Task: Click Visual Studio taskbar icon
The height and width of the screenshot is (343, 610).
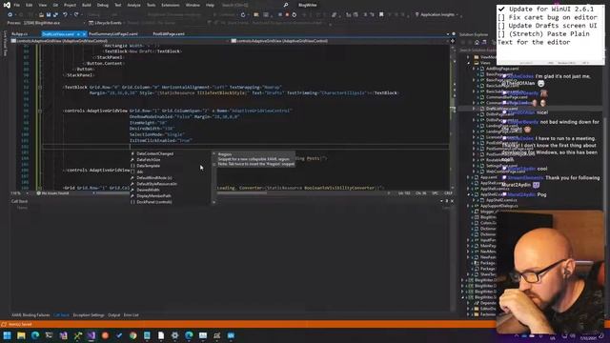Action: pyautogui.click(x=91, y=335)
